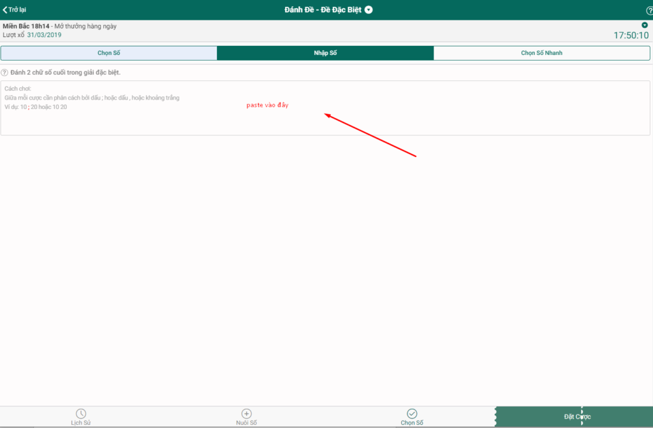Go back with the Trở lại button
This screenshot has width=653, height=428.
tap(15, 10)
